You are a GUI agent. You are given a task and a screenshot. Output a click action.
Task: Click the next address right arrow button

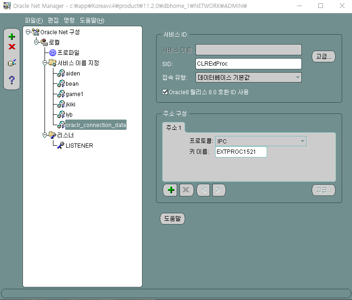[x=219, y=190]
